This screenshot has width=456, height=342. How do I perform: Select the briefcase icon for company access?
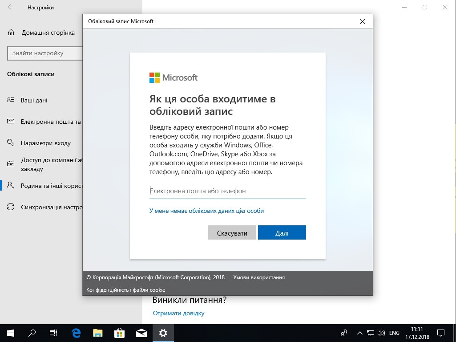pyautogui.click(x=11, y=164)
